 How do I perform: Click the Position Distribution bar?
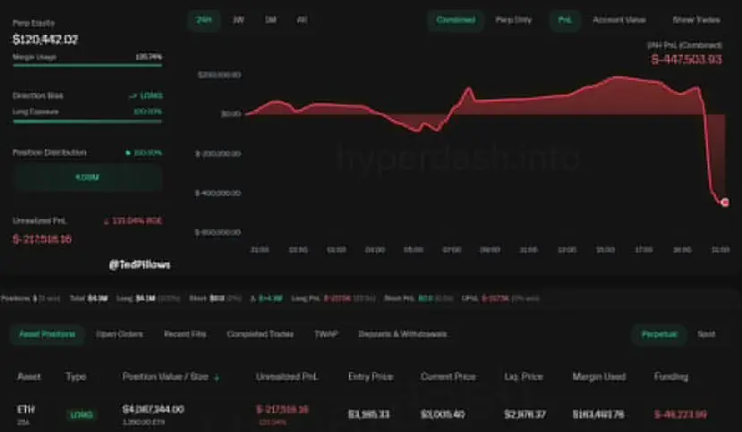tap(87, 177)
